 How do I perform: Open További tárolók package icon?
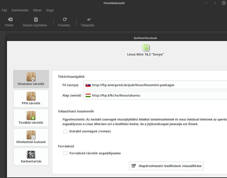tap(31, 116)
